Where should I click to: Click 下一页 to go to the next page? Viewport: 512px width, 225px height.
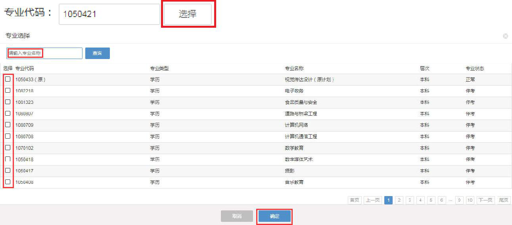486,200
